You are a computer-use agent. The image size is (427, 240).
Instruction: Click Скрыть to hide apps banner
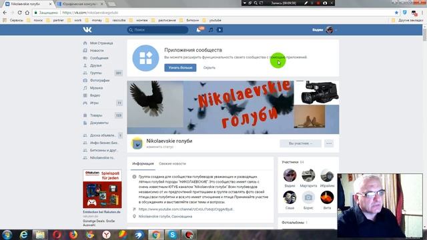coord(209,68)
